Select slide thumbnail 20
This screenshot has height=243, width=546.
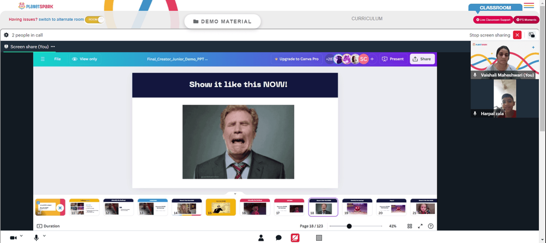pyautogui.click(x=391, y=207)
